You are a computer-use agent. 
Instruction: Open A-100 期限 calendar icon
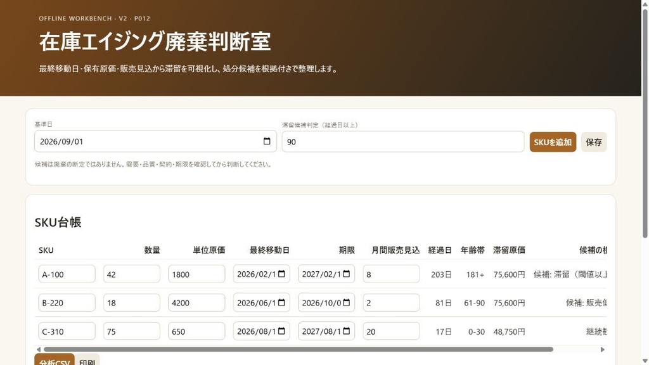click(x=347, y=274)
